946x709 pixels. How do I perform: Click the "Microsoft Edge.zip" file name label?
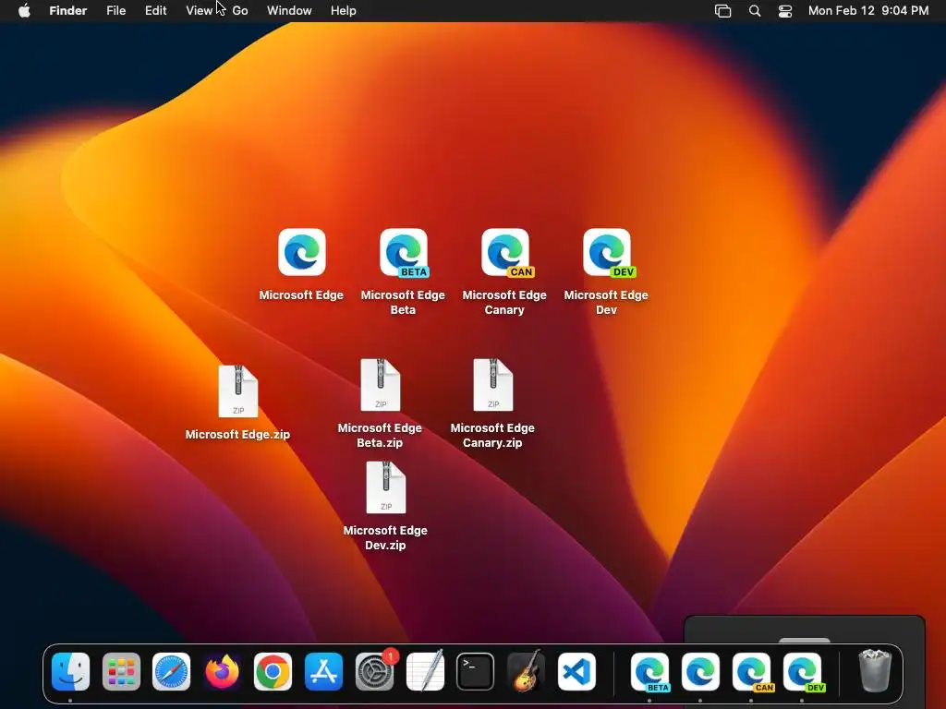237,434
